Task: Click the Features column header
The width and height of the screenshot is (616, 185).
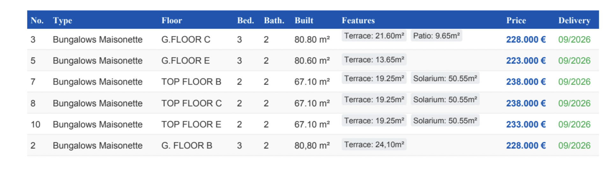Action: pyautogui.click(x=358, y=20)
